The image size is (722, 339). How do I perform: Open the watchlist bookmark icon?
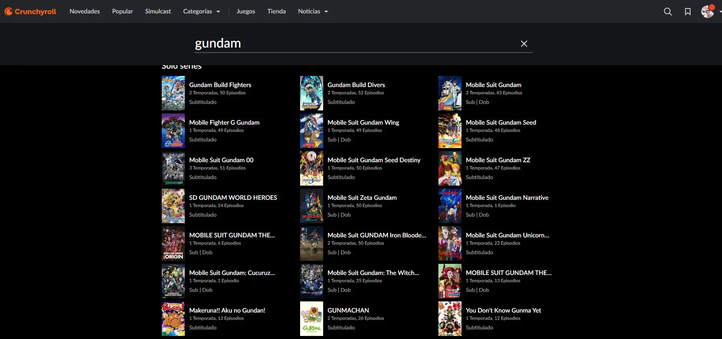pos(688,12)
